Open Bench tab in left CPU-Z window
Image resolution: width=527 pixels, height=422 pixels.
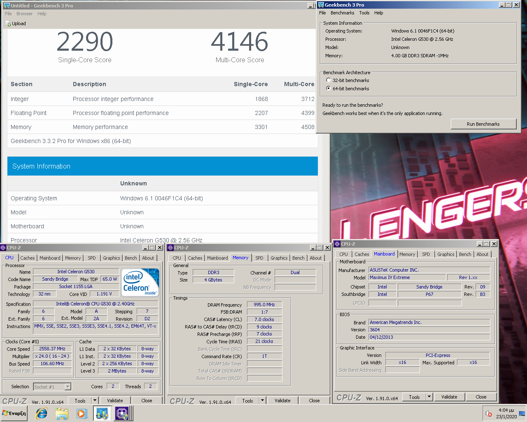(131, 258)
